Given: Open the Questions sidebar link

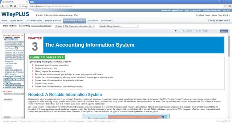Looking at the screenshot, I should [x=9, y=61].
